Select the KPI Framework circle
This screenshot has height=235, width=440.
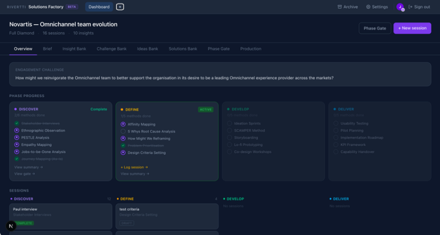[x=336, y=145]
